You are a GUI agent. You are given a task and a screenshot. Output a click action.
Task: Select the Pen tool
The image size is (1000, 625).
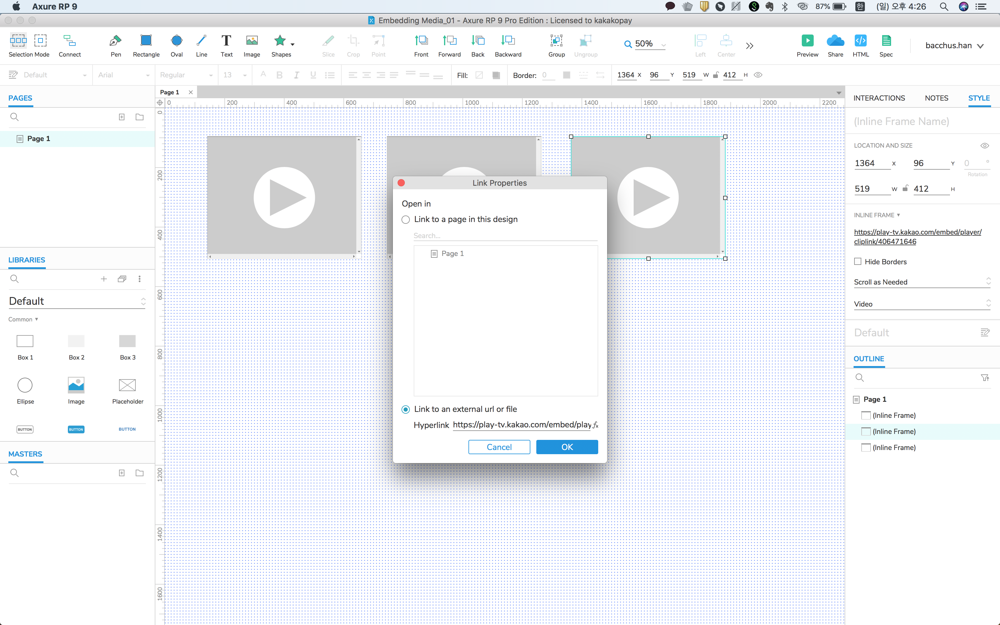click(x=116, y=41)
